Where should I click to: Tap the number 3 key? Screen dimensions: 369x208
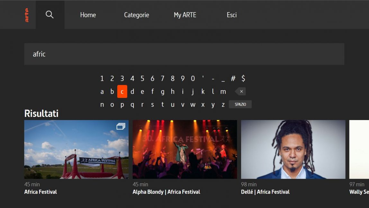122,78
